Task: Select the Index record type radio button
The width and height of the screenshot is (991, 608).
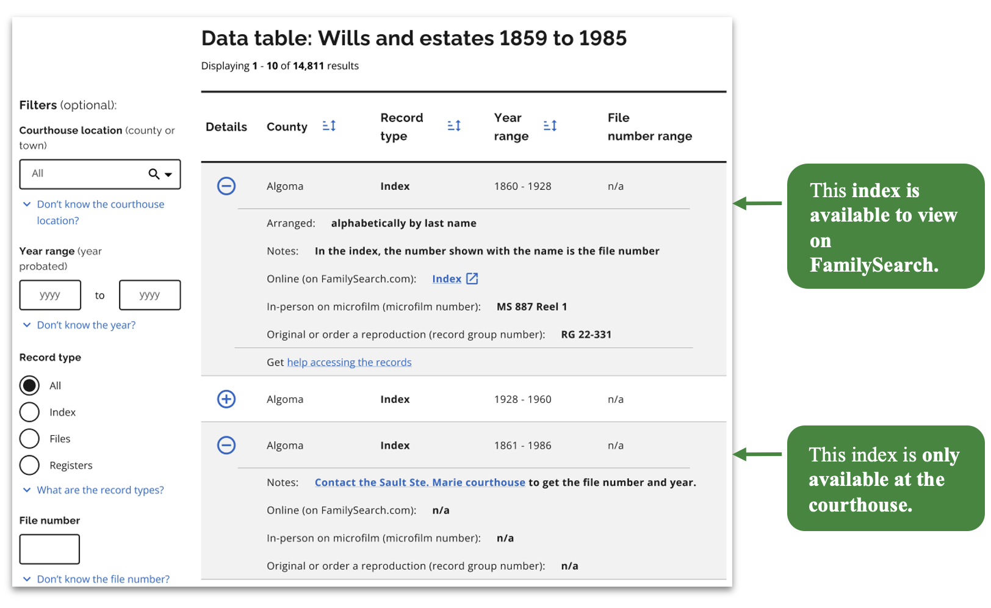Action: click(29, 412)
